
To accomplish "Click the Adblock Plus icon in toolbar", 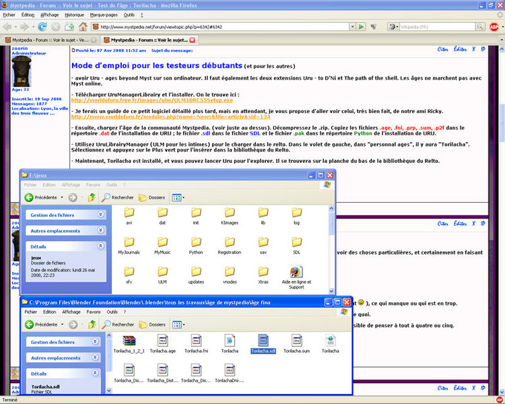I will point(494,27).
